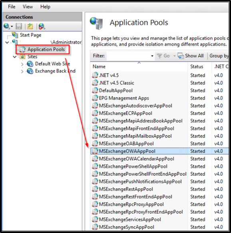The width and height of the screenshot is (231, 233).
Task: Expand the Exchange Back End node
Action: [22, 71]
